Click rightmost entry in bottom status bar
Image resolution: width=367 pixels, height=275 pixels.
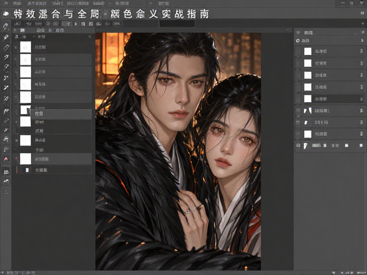362,273
